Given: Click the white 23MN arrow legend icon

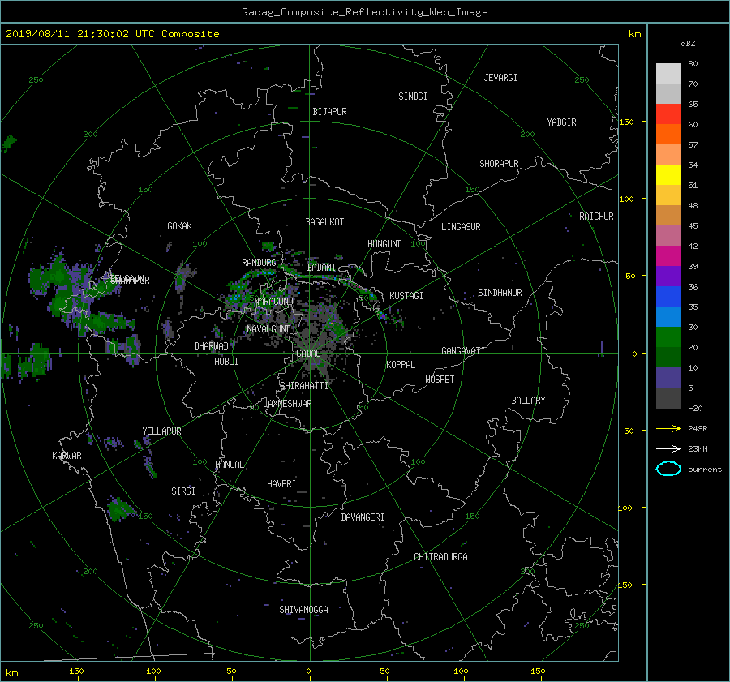Looking at the screenshot, I should tap(668, 448).
